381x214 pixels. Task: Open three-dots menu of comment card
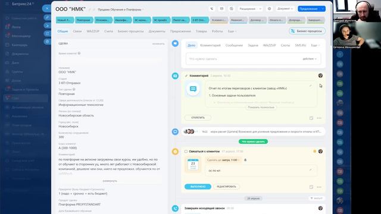(319, 118)
